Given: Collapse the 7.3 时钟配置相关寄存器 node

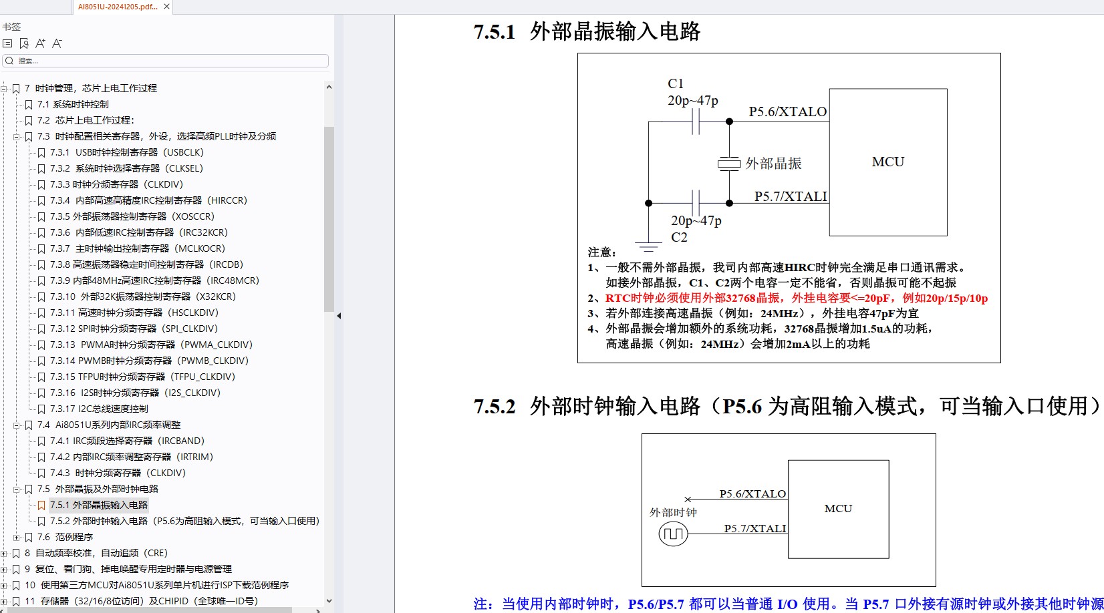Looking at the screenshot, I should coord(17,136).
